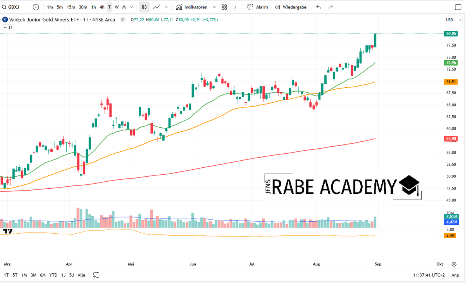Select the monthly M timeframe
This screenshot has width=465, height=283.
point(124,7)
